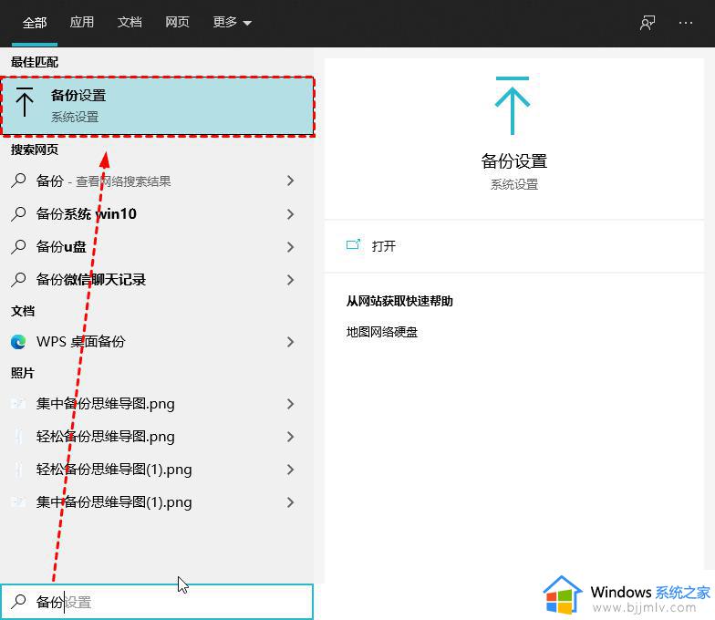Switch to the 文档 tab
Screen dimensions: 715x620
(x=130, y=22)
